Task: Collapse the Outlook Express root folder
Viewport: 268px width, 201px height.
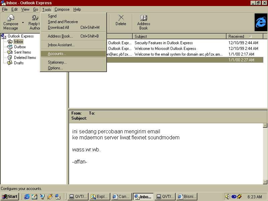Action: point(3,36)
